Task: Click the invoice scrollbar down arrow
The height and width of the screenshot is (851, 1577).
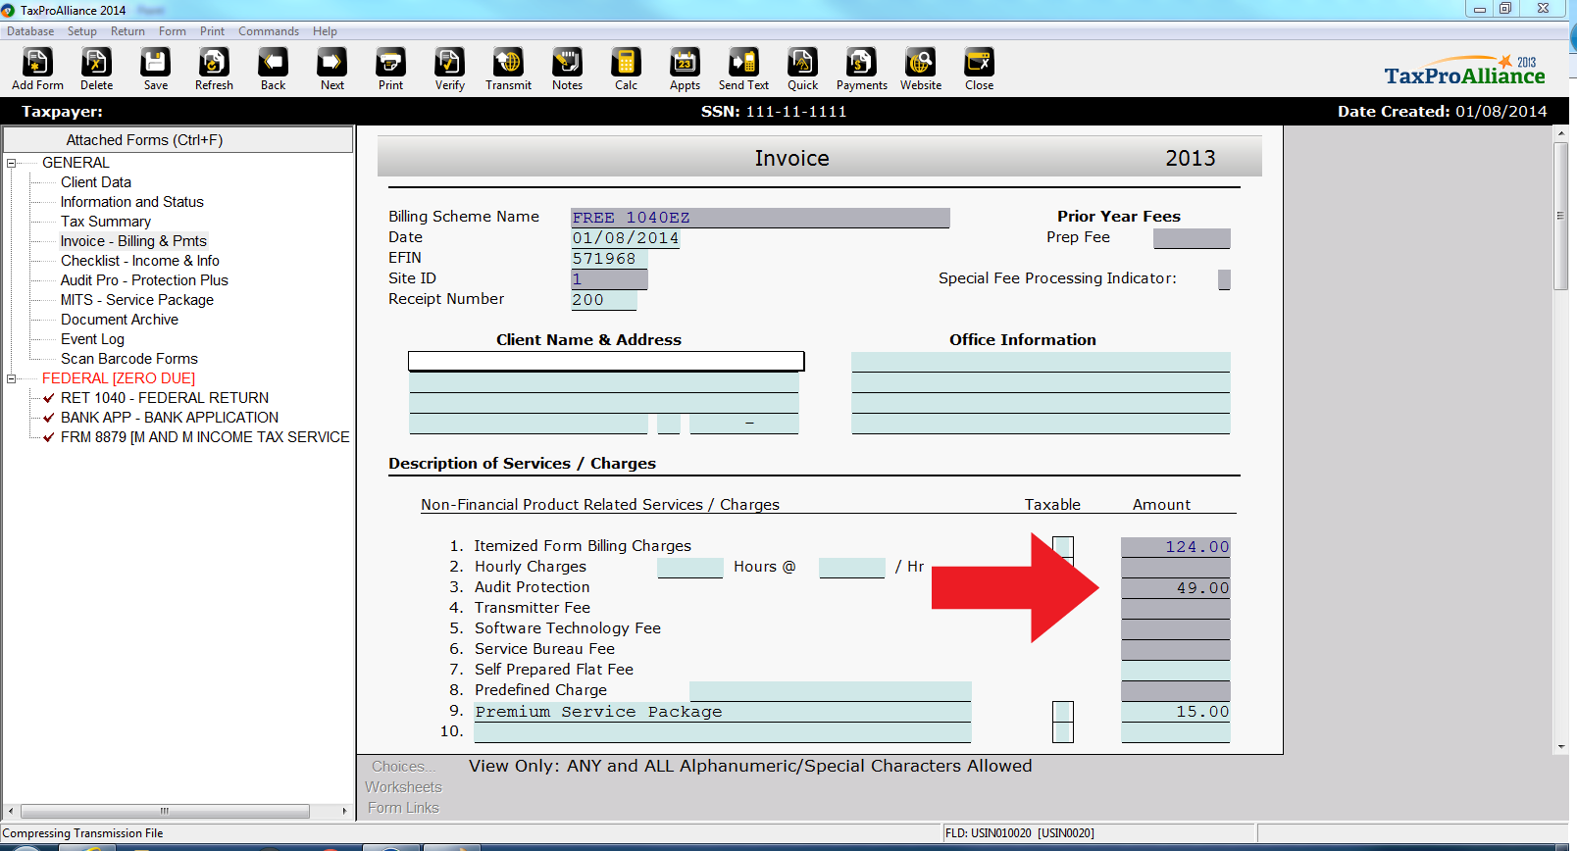Action: tap(1561, 747)
